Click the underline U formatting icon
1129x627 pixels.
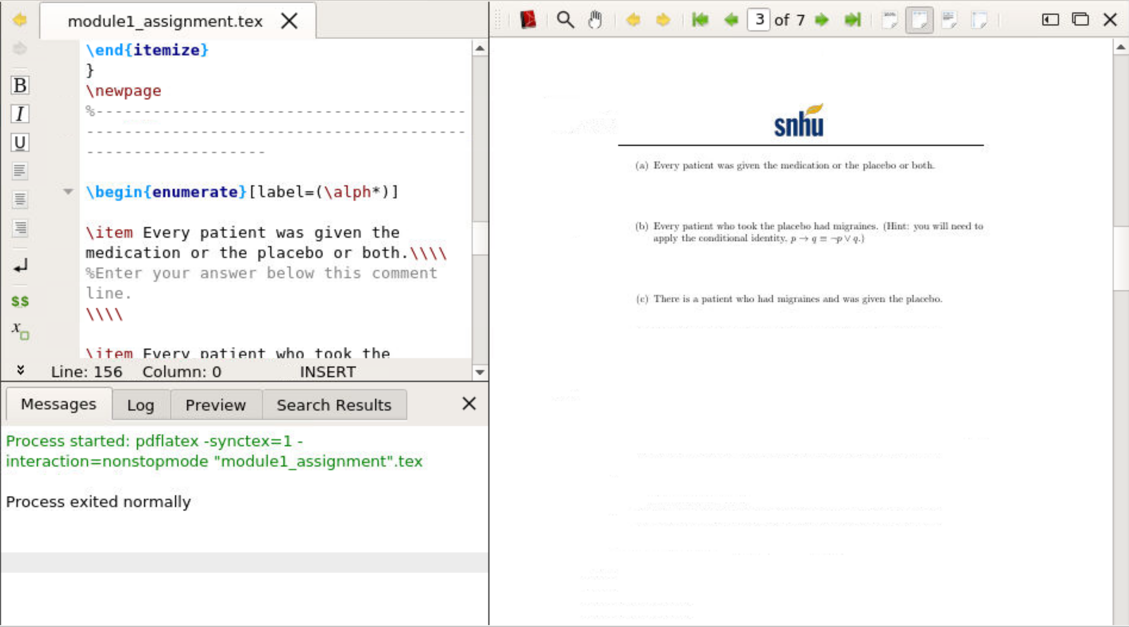(20, 143)
